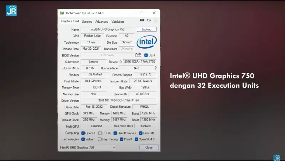Image resolution: width=285 pixels, height=161 pixels.
Task: Click the screenshot camera icon
Action: pos(142,20)
